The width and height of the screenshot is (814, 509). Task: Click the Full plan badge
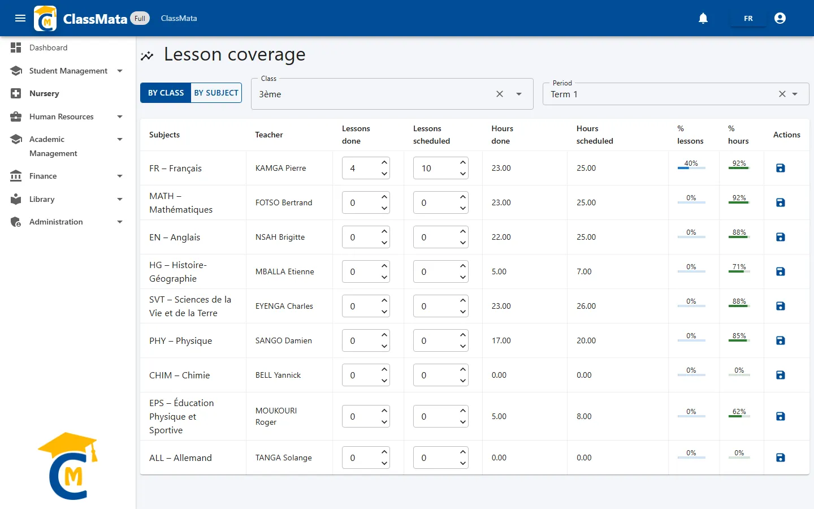[x=140, y=18]
